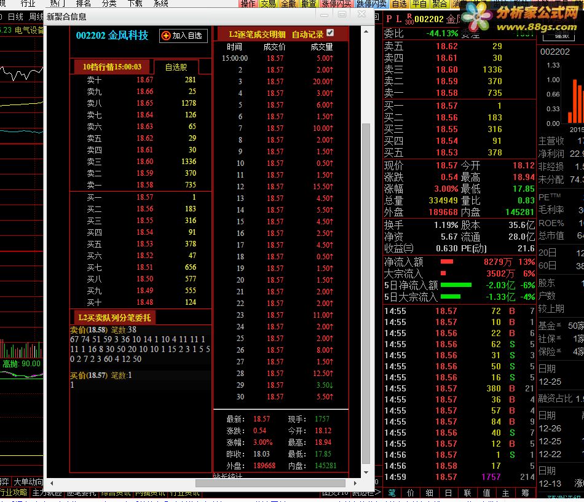
Task: Open the 主力轨迹 bottom tab
Action: click(x=47, y=492)
